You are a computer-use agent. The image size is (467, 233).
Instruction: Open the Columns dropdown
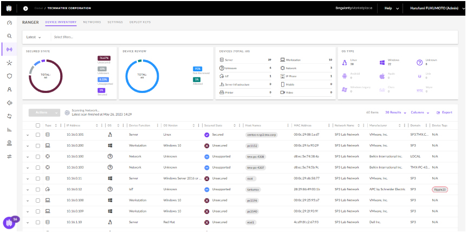[420, 112]
